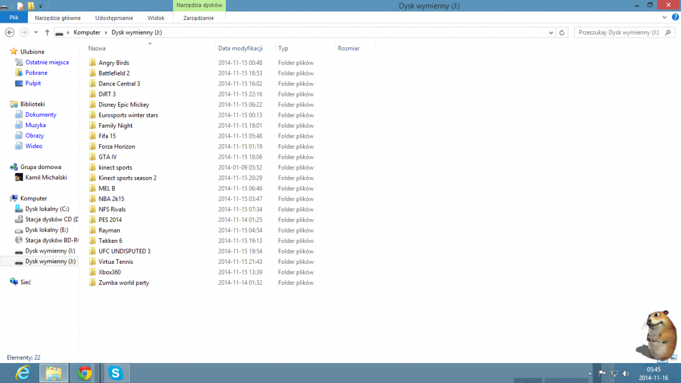
Task: Open the Dokumenty library
Action: 41,115
